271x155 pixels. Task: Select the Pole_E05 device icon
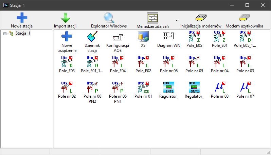[x=194, y=37]
